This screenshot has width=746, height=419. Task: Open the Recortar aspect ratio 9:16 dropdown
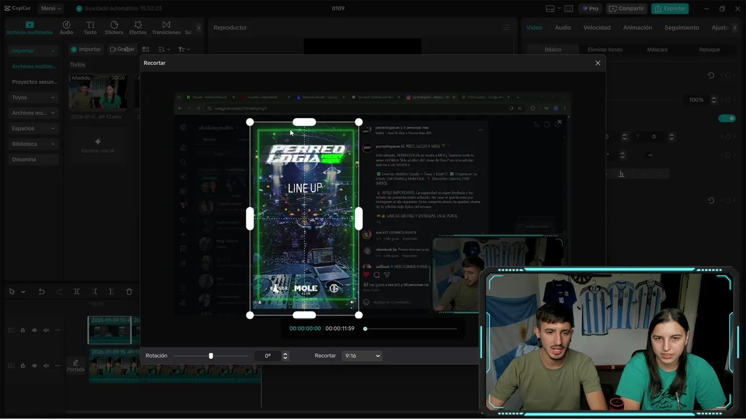point(362,356)
